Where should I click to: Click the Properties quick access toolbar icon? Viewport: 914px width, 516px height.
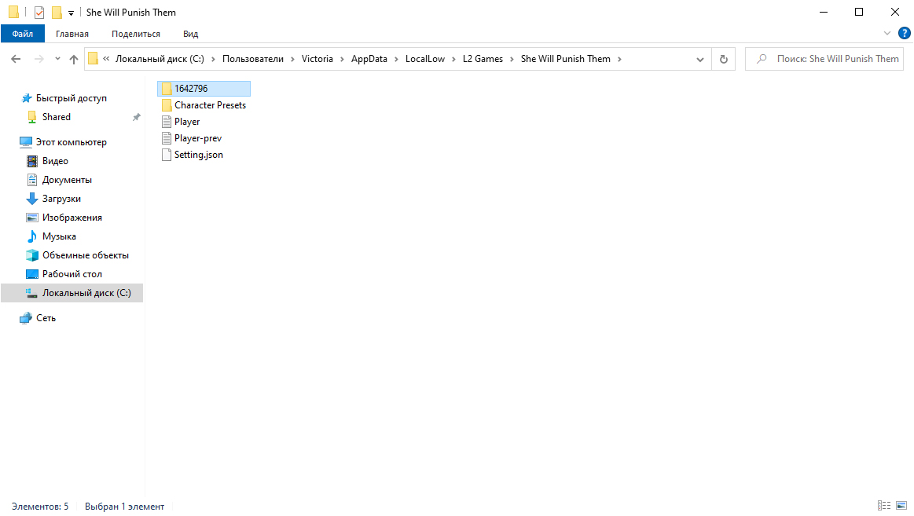tap(39, 13)
